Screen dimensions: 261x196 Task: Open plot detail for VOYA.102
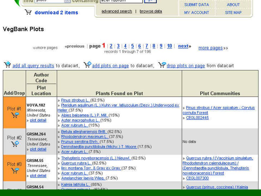38,120
